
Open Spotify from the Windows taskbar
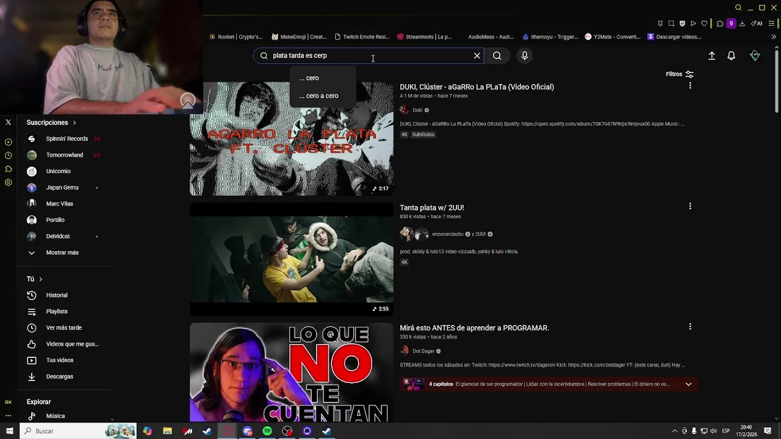click(267, 431)
